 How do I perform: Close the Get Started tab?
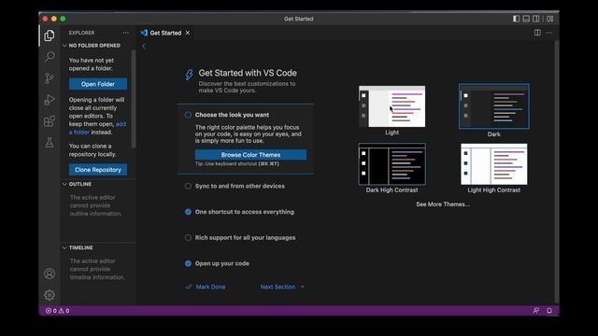coord(188,33)
